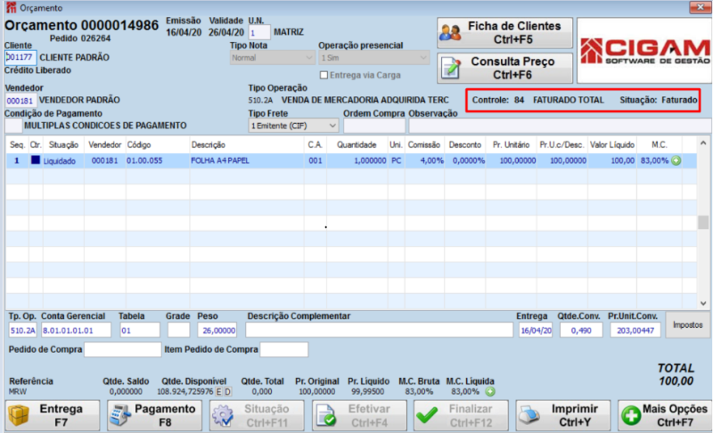
Task: Click the Vendedor code field 000181
Action: [x=20, y=101]
